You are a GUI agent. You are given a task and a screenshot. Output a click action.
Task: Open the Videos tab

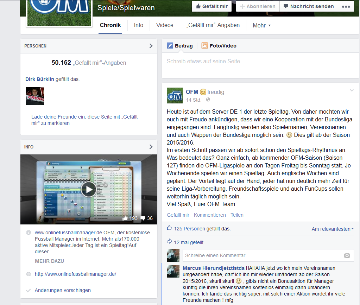[165, 25]
